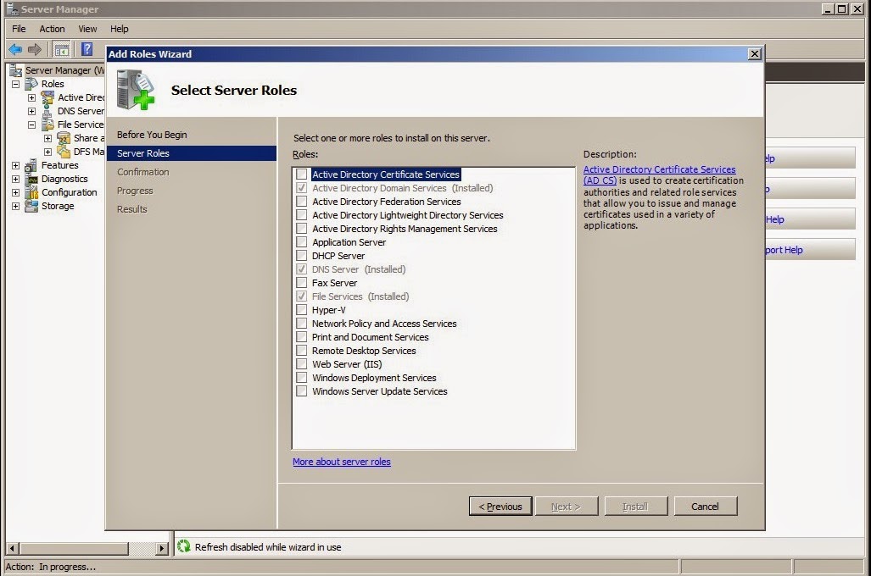Tick Active Directory Rights Management Services

pyautogui.click(x=302, y=229)
